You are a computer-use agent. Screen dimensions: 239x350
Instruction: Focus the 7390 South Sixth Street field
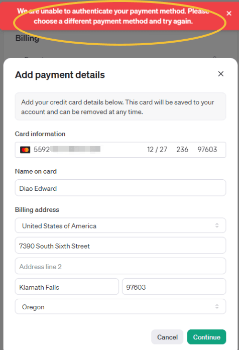[121, 246]
